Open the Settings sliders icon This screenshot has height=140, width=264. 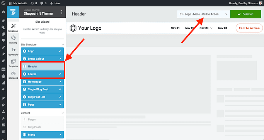pos(3,125)
